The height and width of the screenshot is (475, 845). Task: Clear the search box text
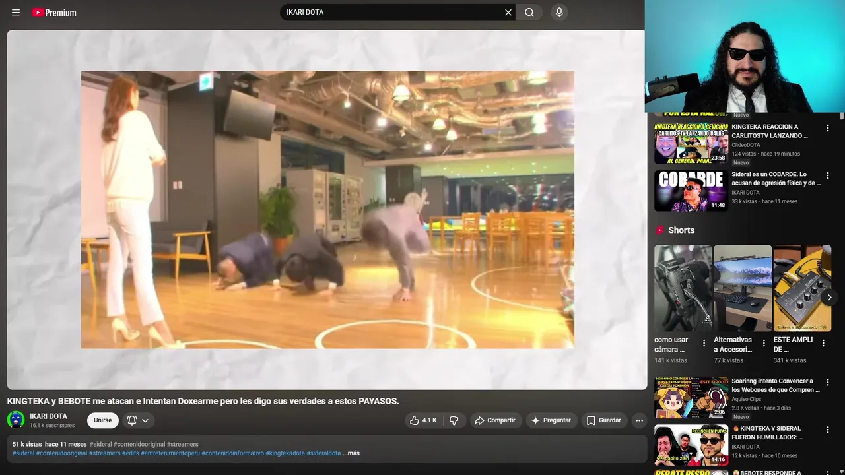pos(508,13)
